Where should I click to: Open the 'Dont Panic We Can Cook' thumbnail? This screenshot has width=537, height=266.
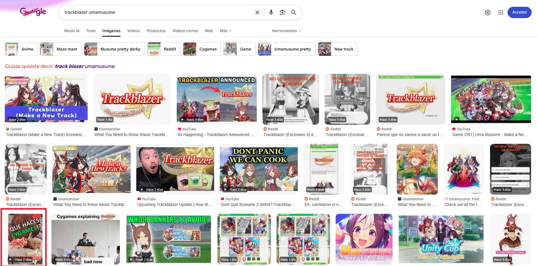click(x=258, y=169)
